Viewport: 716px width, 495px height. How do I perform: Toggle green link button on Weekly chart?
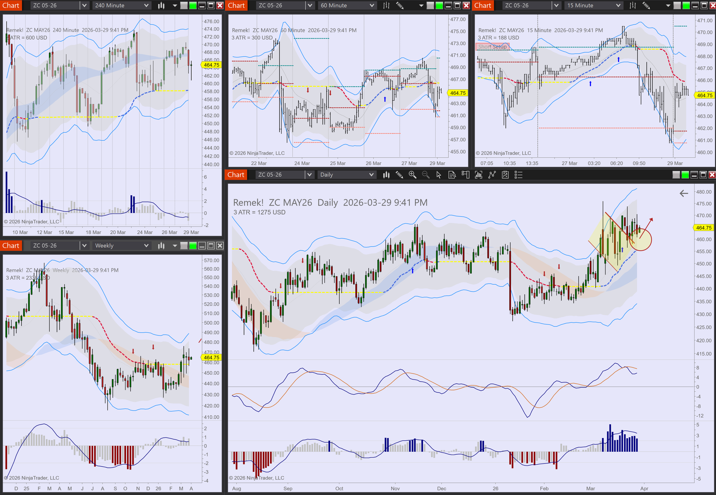click(x=193, y=246)
